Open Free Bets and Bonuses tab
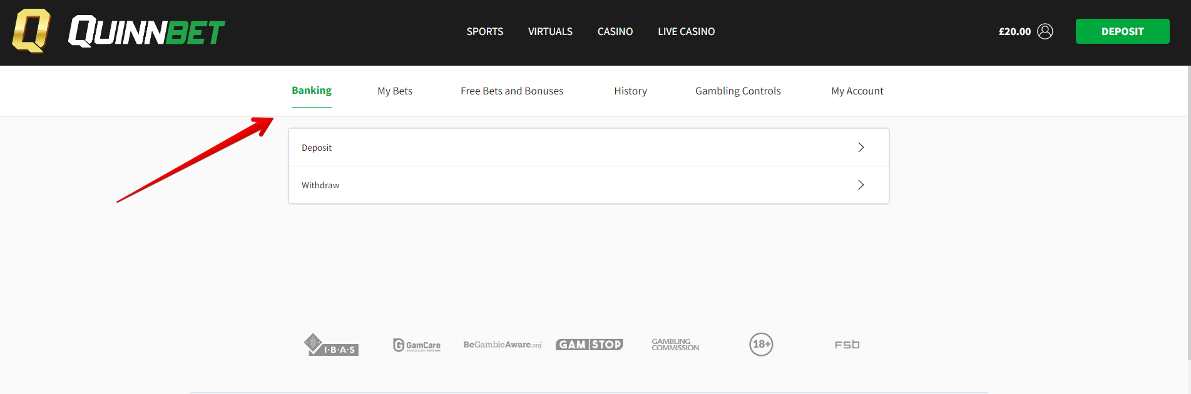 coord(512,91)
